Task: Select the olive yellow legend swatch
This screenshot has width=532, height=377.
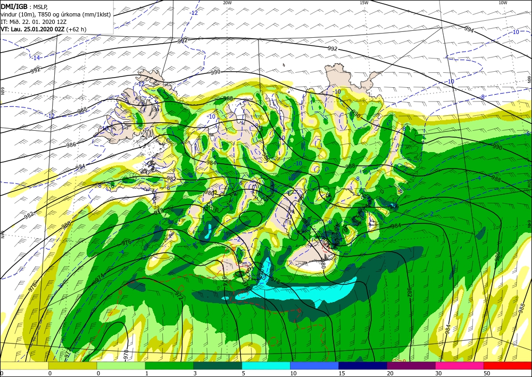Action: click(x=72, y=365)
